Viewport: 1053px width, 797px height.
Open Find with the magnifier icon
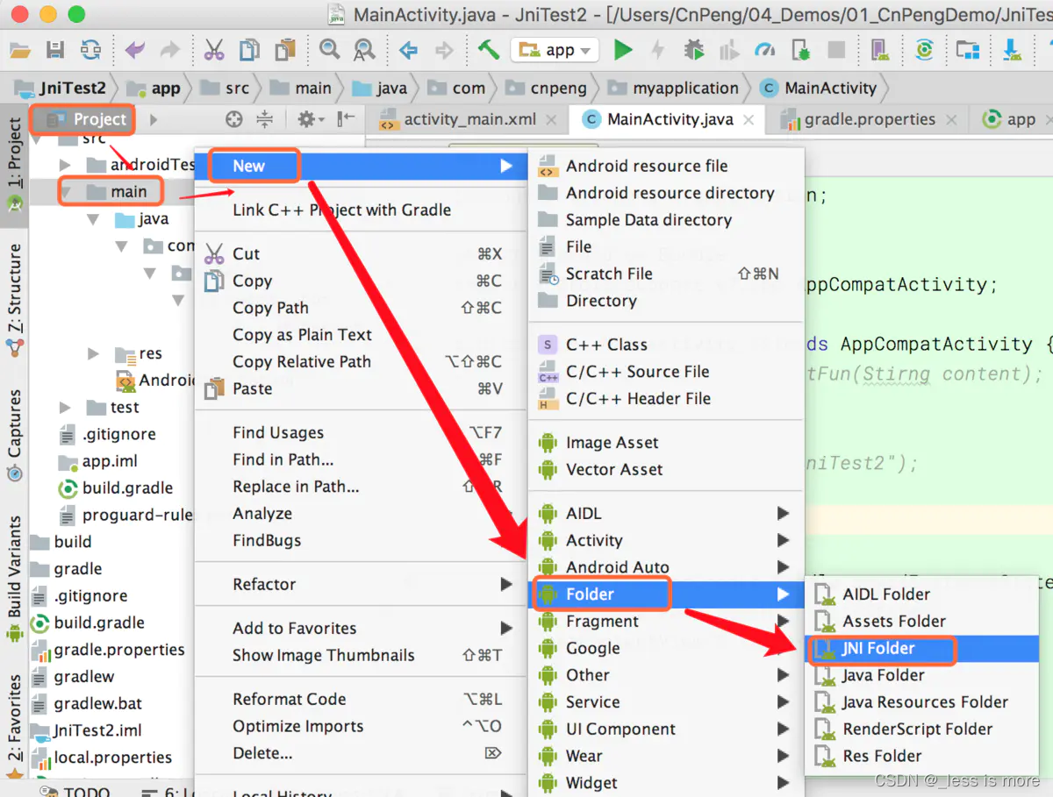329,50
